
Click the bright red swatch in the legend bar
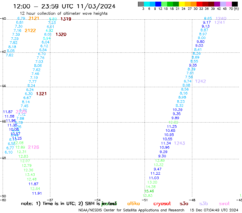coord(199,4)
